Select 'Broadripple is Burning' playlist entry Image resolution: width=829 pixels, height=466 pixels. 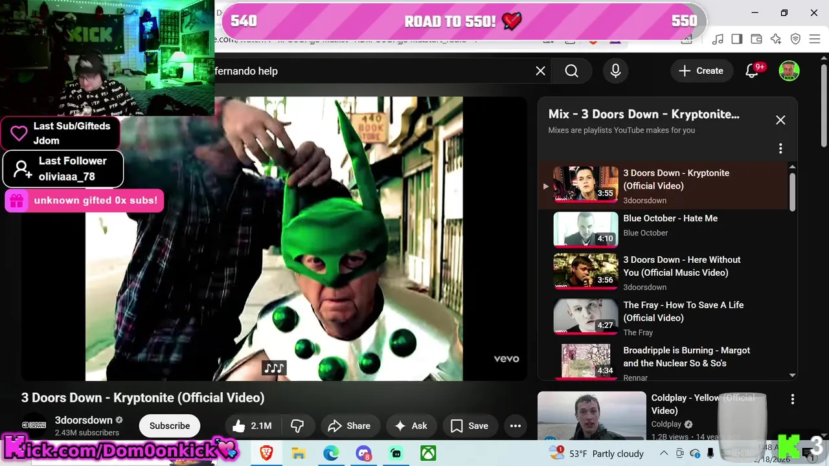664,363
